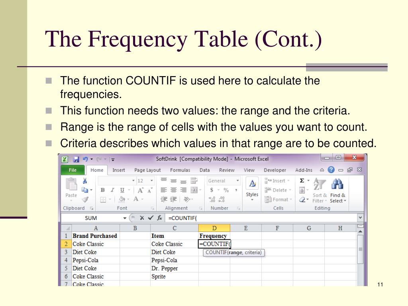
Task: Switch to the Insert tab
Action: [119, 170]
